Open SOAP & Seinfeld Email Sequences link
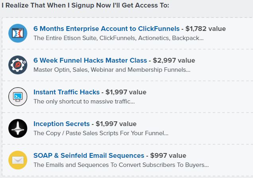 point(89,155)
